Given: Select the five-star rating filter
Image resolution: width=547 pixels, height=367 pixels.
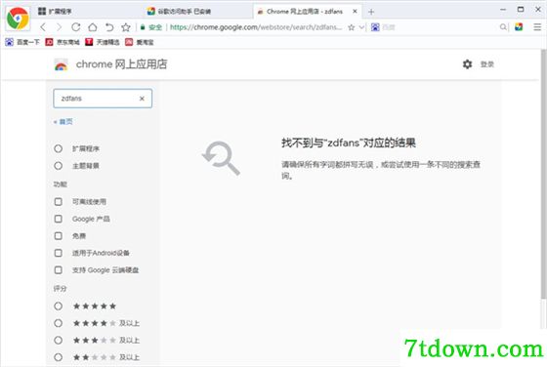Looking at the screenshot, I should [59, 306].
